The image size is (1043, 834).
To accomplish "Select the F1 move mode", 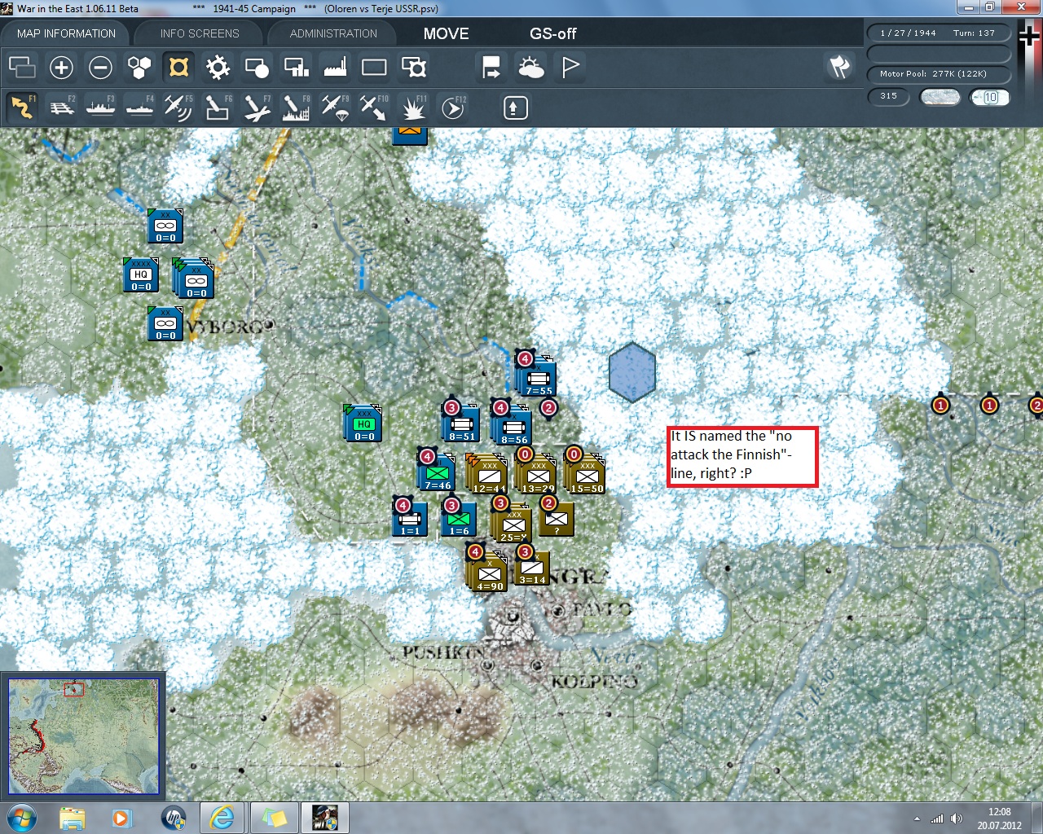I will [22, 108].
